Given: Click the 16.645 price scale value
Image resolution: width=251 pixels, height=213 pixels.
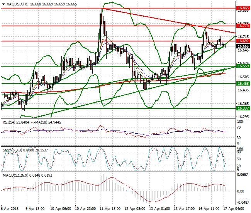Looking at the screenshot, I should [x=244, y=50].
